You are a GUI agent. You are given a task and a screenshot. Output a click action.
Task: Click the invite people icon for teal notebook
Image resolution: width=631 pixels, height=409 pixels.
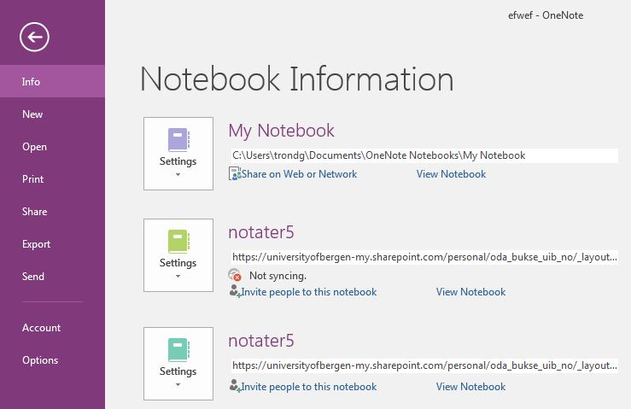[235, 387]
